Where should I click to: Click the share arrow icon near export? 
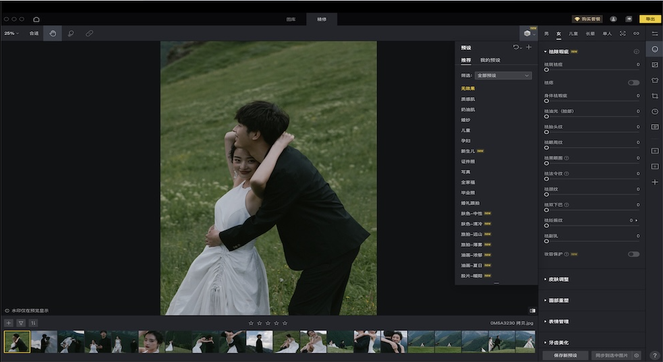pyautogui.click(x=629, y=20)
